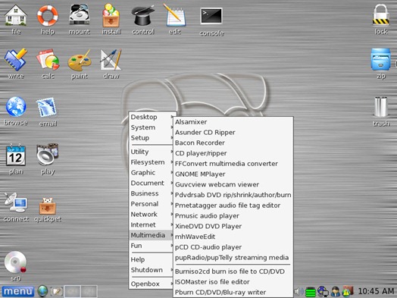This screenshot has height=298, width=397.
Task: Open mhWaveEdit
Action: (x=233, y=237)
